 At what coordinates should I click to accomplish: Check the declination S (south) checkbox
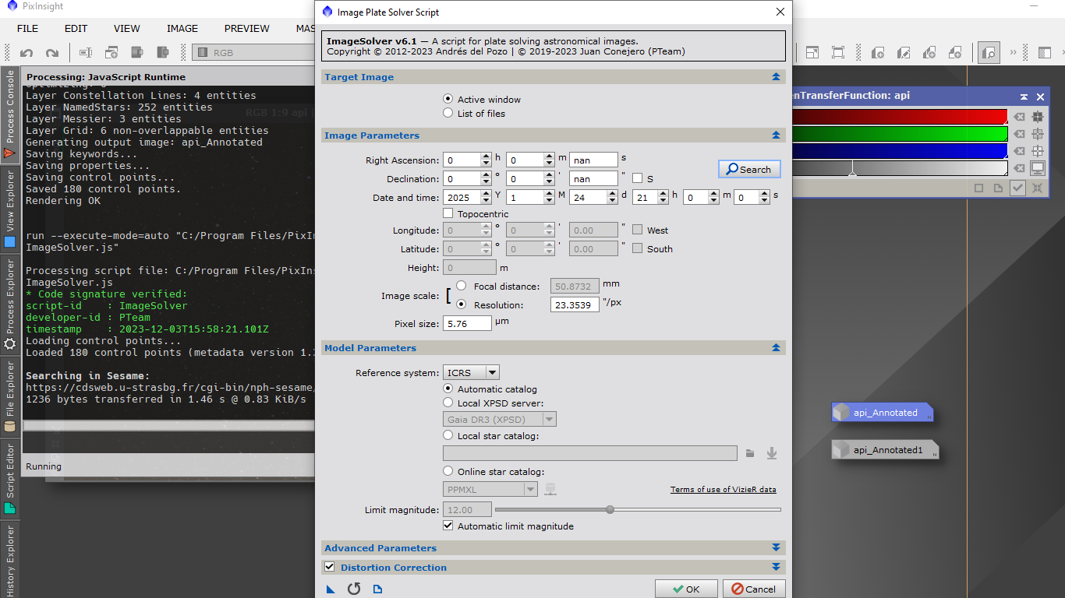pos(638,179)
